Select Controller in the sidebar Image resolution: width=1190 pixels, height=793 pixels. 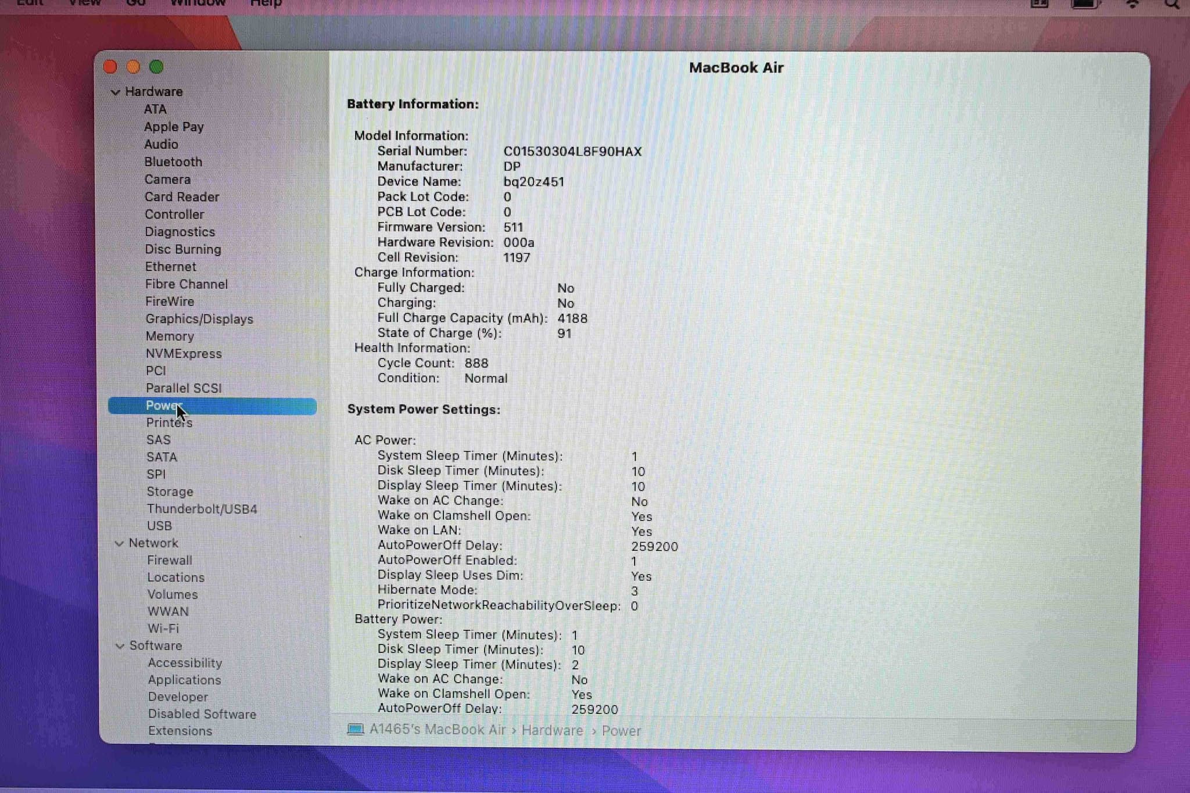point(174,214)
